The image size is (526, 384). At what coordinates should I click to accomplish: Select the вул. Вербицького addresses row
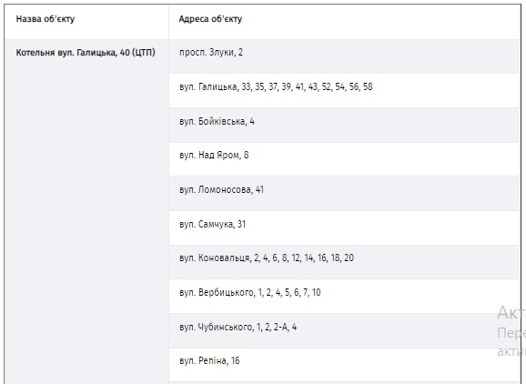[344, 297]
